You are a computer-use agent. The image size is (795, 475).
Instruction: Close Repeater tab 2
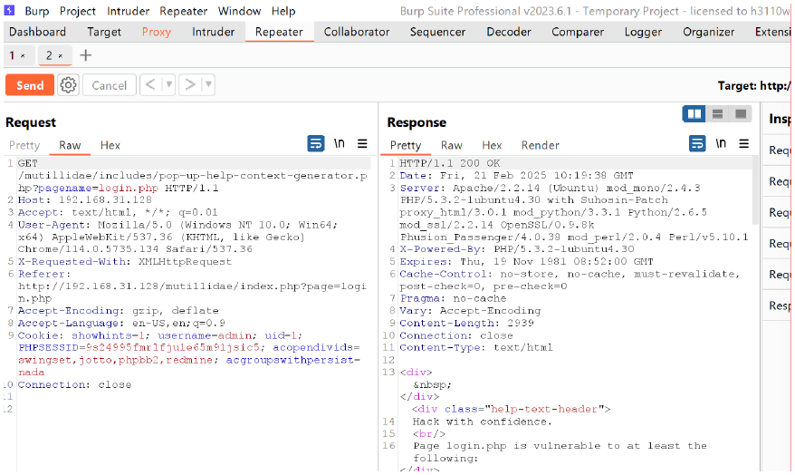tap(61, 56)
